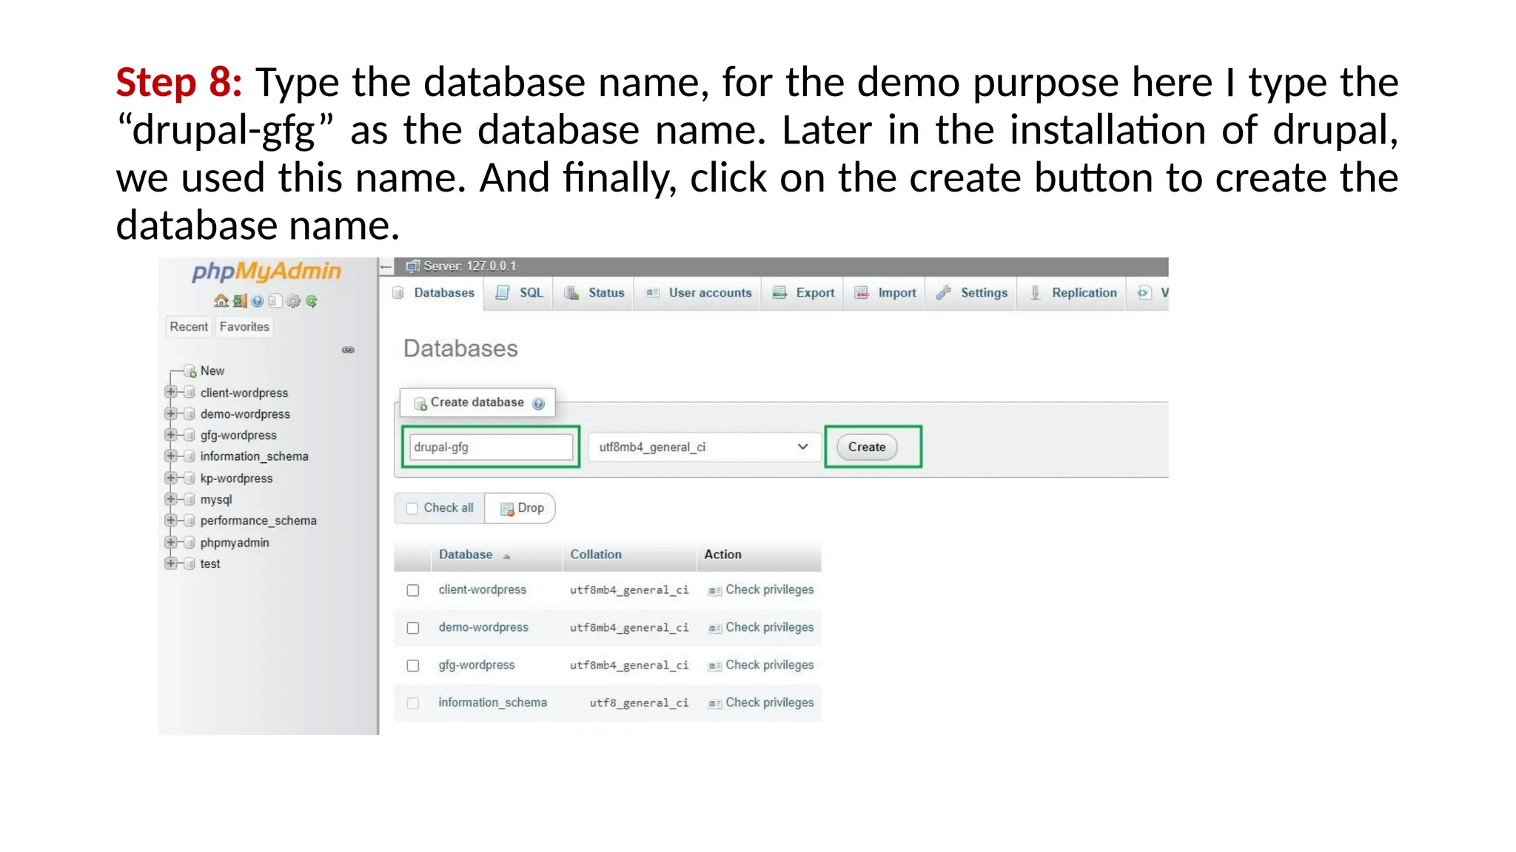Image resolution: width=1516 pixels, height=852 pixels.
Task: Click the Status tab chart icon
Action: pyautogui.click(x=571, y=293)
